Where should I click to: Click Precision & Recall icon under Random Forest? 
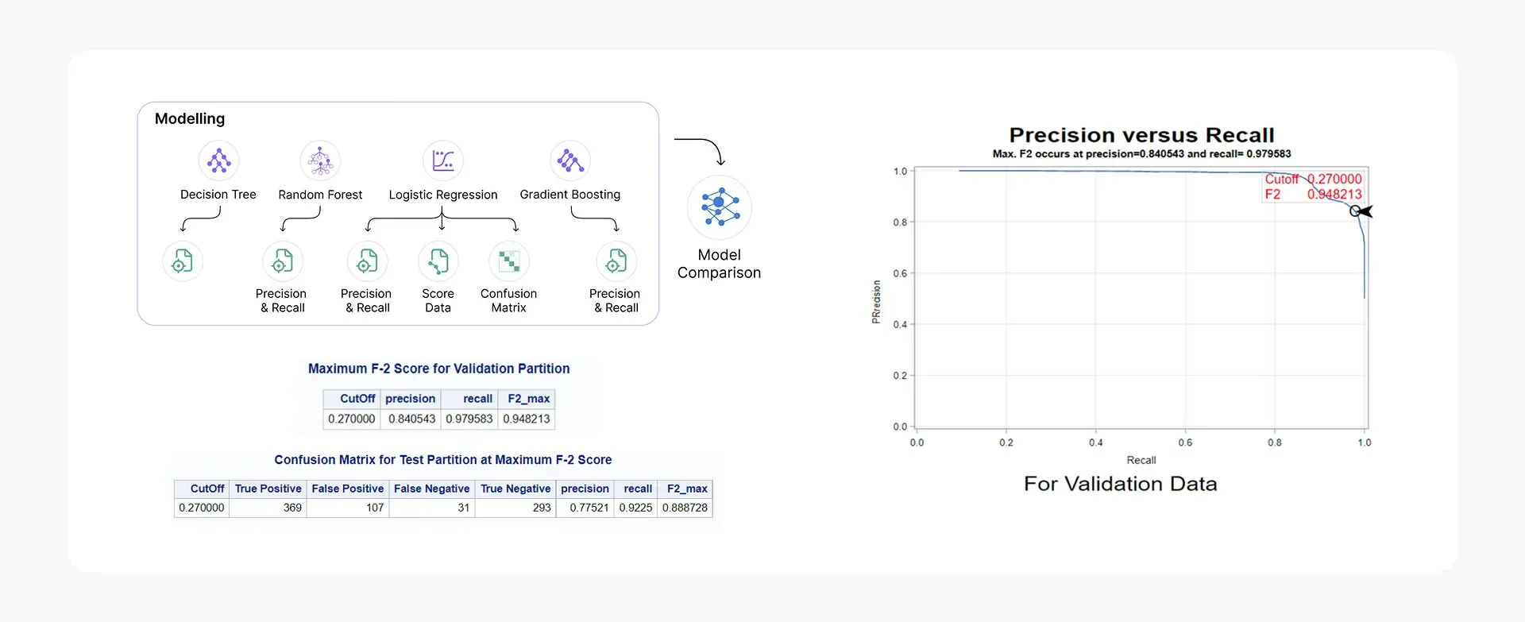point(283,261)
